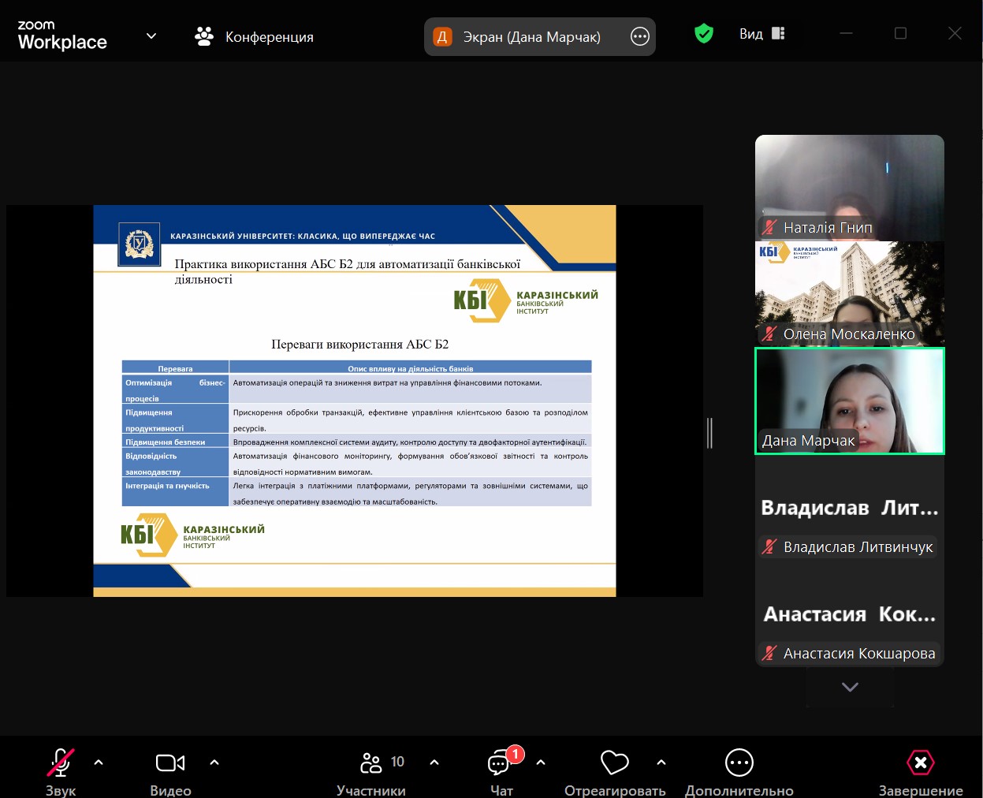983x798 pixels.
Task: Expand video options arrow next to Видео
Action: 214,763
